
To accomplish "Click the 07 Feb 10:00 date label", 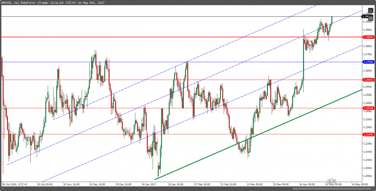I will [202, 184].
